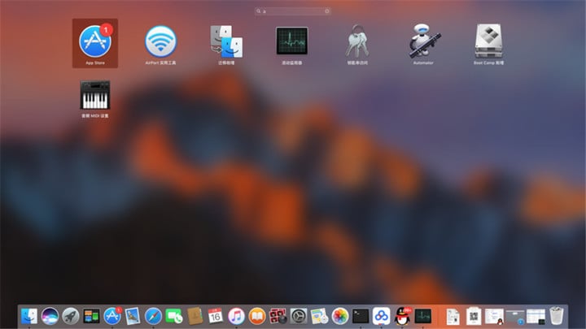Open System Preferences gear in Dock
586x329 pixels.
(299, 316)
